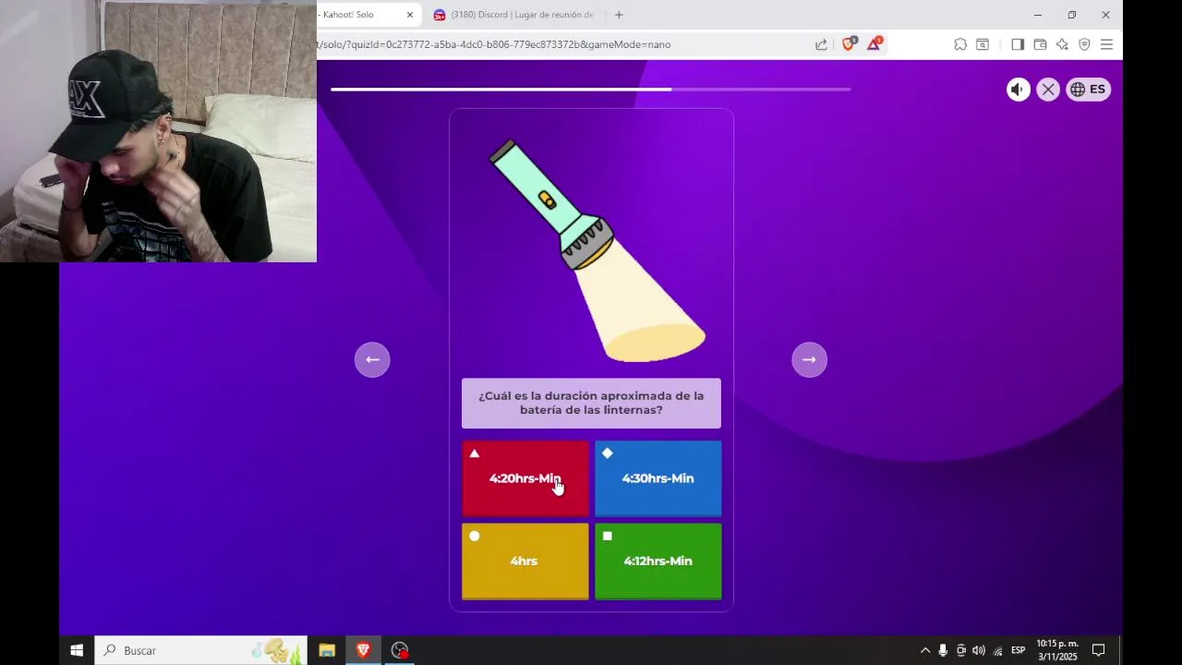Screen dimensions: 1182x665
Task: Close the Kahoot! Solo tab
Action: click(x=410, y=15)
